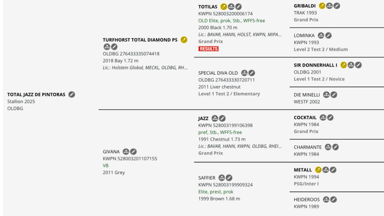This screenshot has width=384, height=216.
Task: Click the yellow badge icon next to Metall
Action: click(318, 170)
